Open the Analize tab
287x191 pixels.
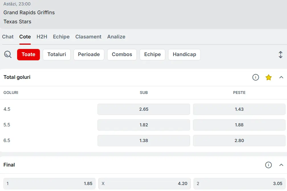coord(116,37)
